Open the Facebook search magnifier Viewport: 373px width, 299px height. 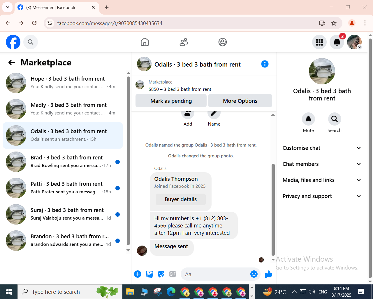[x=31, y=42]
